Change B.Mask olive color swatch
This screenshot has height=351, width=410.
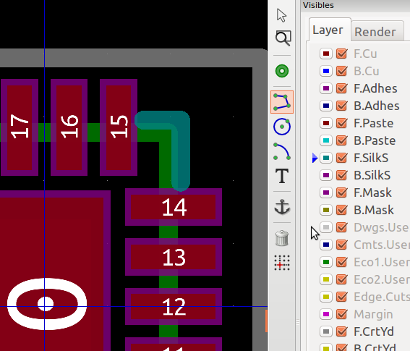pyautogui.click(x=326, y=210)
